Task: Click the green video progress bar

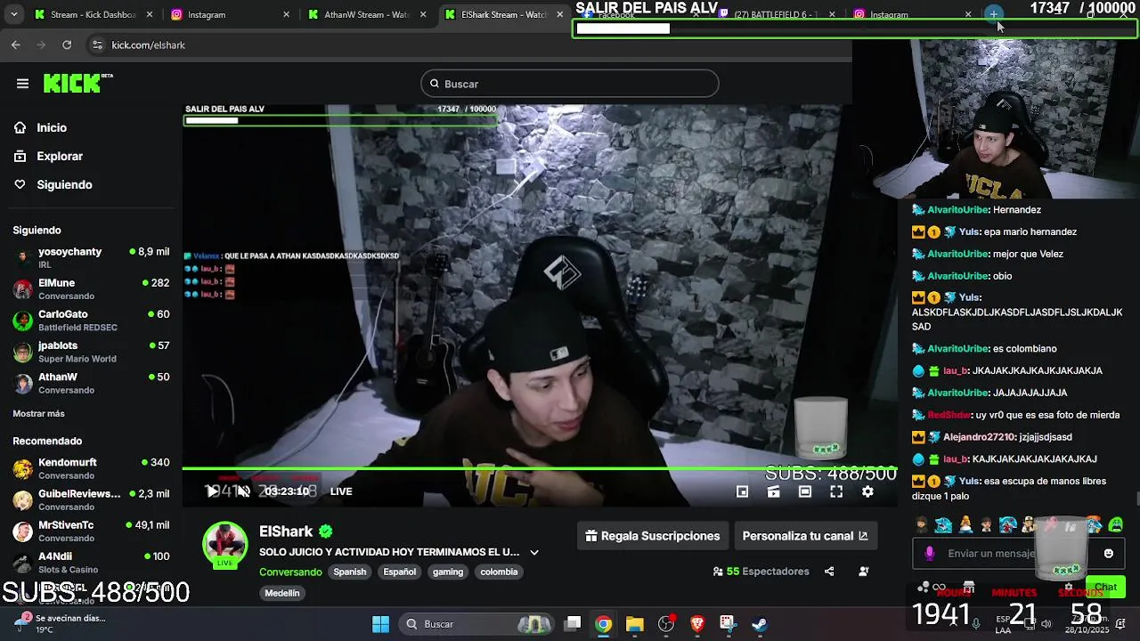Action: pyautogui.click(x=540, y=468)
